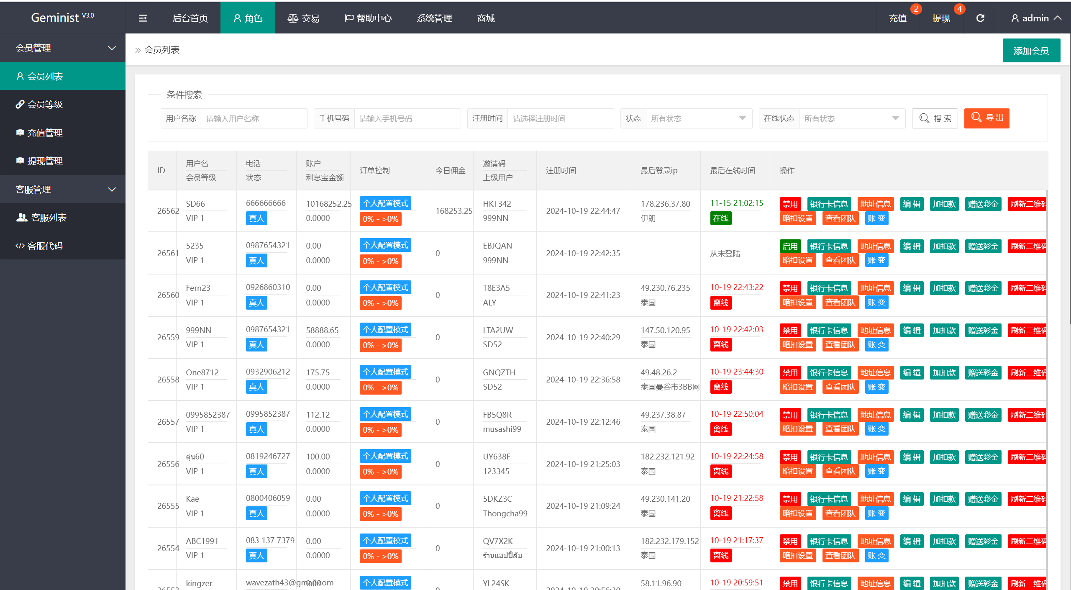Click 禁用 to disable user Fern23
Image resolution: width=1071 pixels, height=590 pixels.
[790, 288]
